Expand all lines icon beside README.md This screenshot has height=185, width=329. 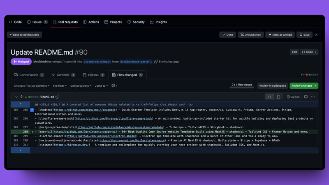pos(22,97)
